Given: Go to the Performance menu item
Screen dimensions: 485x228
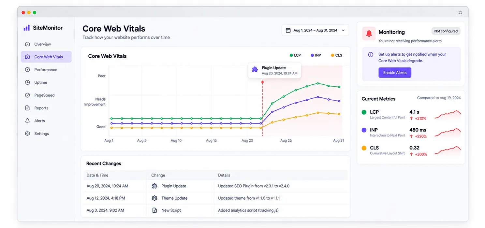Looking at the screenshot, I should (x=46, y=70).
